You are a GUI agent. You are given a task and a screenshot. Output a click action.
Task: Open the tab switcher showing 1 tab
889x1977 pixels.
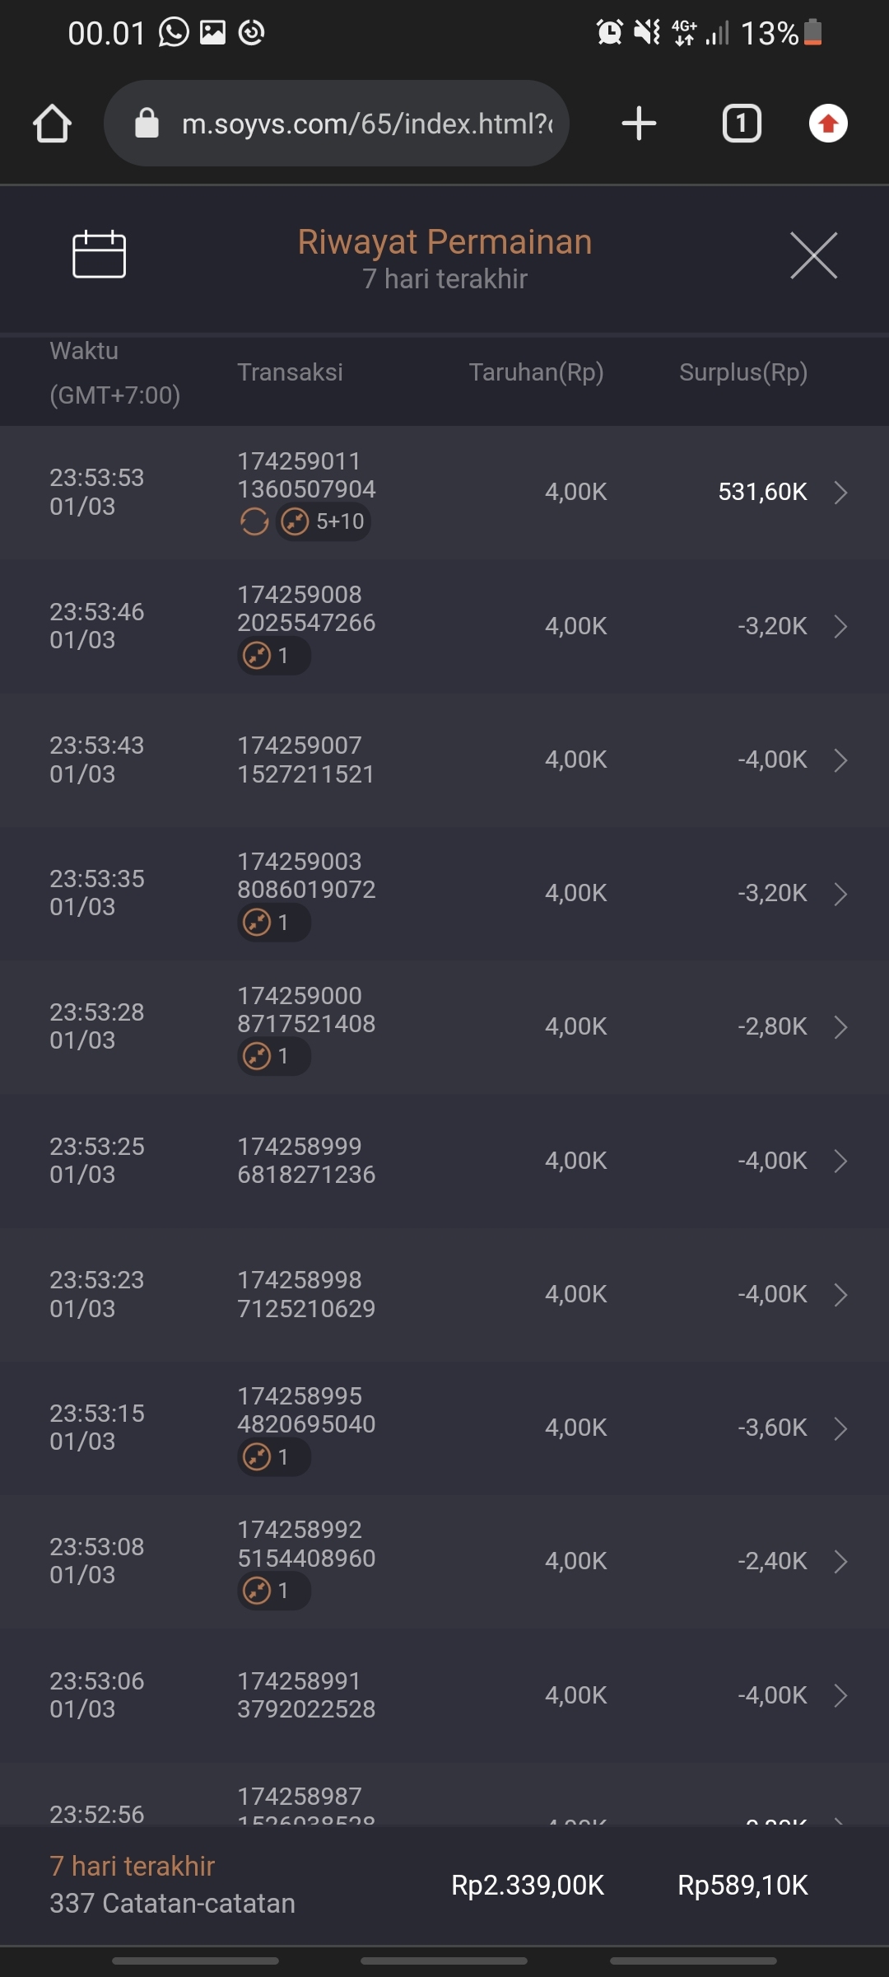pyautogui.click(x=742, y=124)
